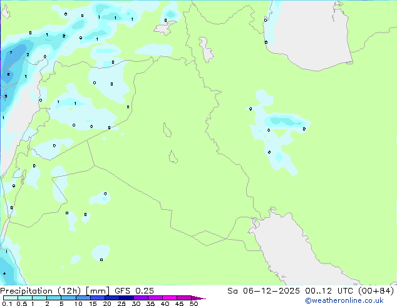Viewport: 397px width, 306px height.
Task: Pick the 5–10 mm legend swatch
Action: tap(68, 298)
